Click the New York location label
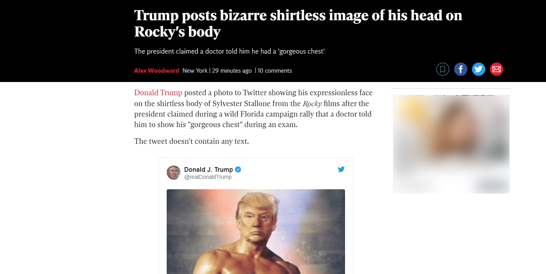The height and width of the screenshot is (274, 546). [x=195, y=71]
